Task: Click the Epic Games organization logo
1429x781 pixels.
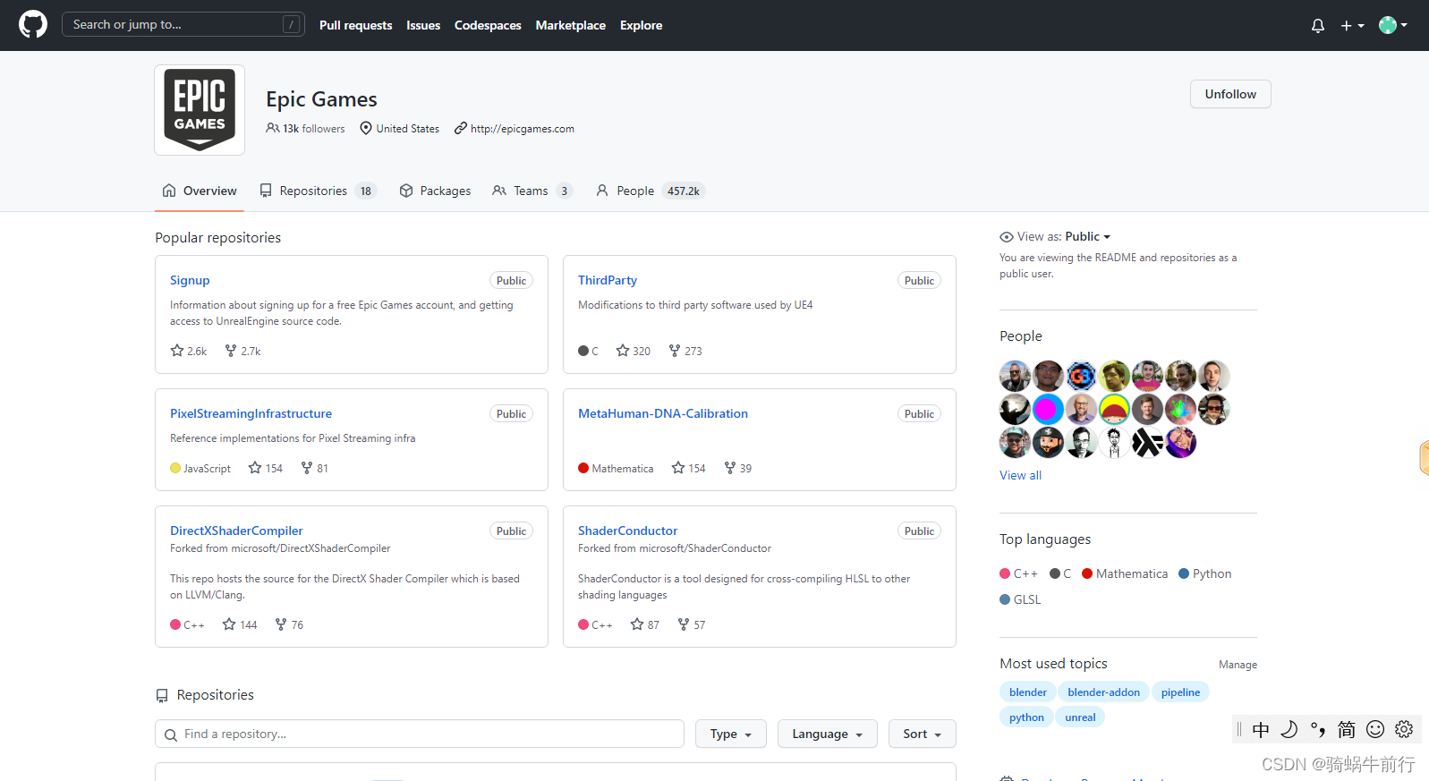Action: pyautogui.click(x=200, y=110)
